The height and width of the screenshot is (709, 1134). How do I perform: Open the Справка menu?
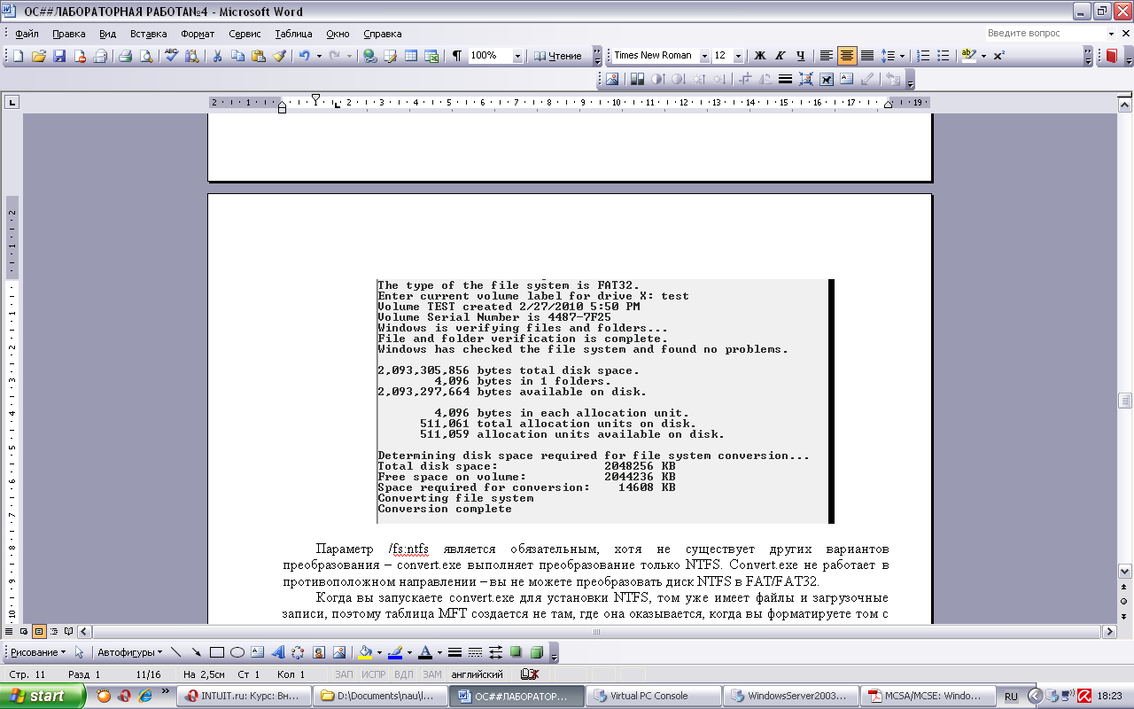tap(383, 34)
